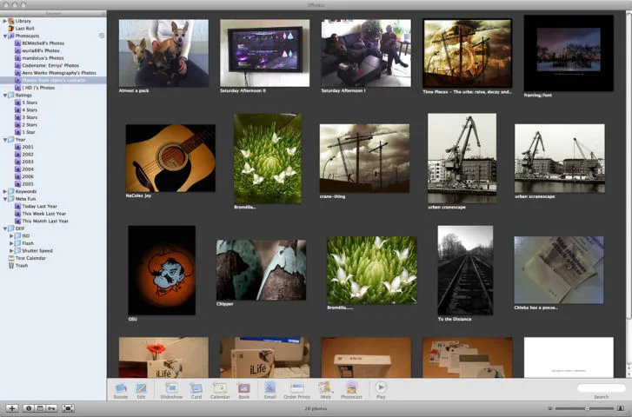632x417 pixels.
Task: Add a new album with plus button
Action: click(x=11, y=408)
